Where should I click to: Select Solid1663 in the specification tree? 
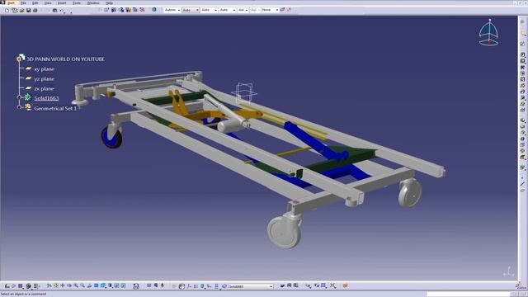pos(46,98)
